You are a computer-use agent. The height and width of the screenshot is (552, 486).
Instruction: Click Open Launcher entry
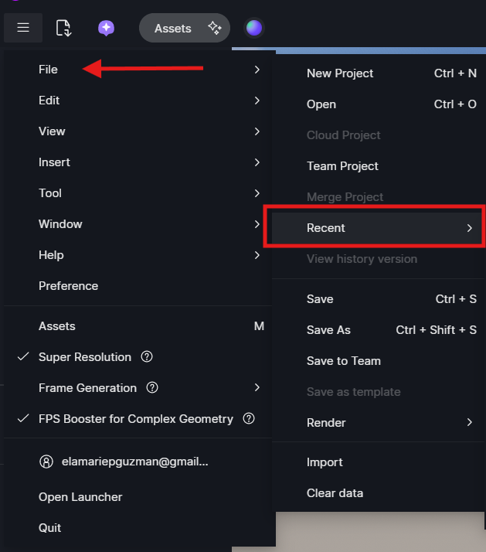click(x=80, y=497)
